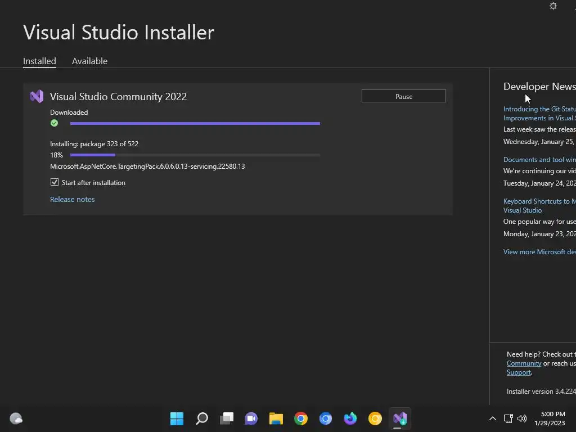
Task: Switch to the Installed tab
Action: (40, 61)
